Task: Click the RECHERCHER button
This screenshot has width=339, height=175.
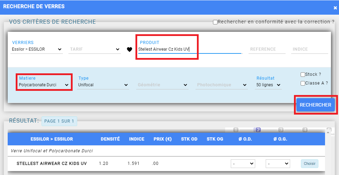Action: (316, 105)
